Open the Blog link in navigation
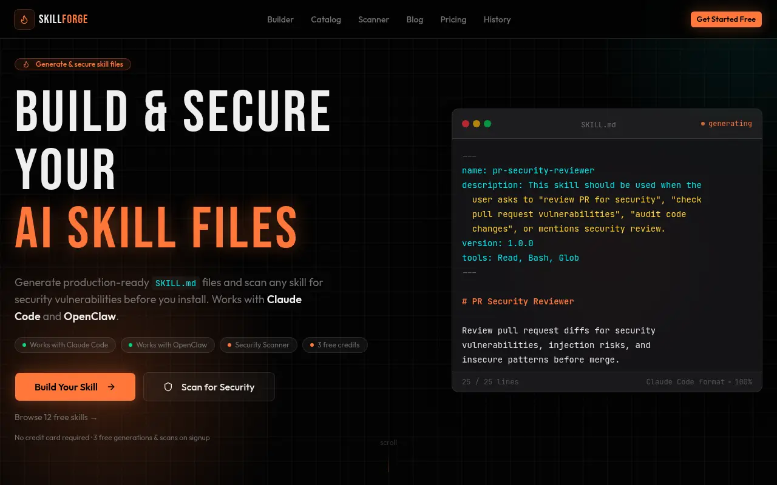Viewport: 777px width, 485px height. pos(415,19)
